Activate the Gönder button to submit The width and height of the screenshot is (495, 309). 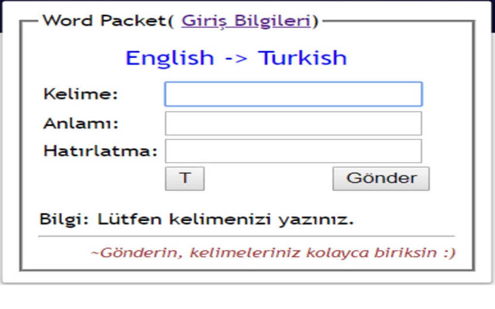click(x=380, y=178)
